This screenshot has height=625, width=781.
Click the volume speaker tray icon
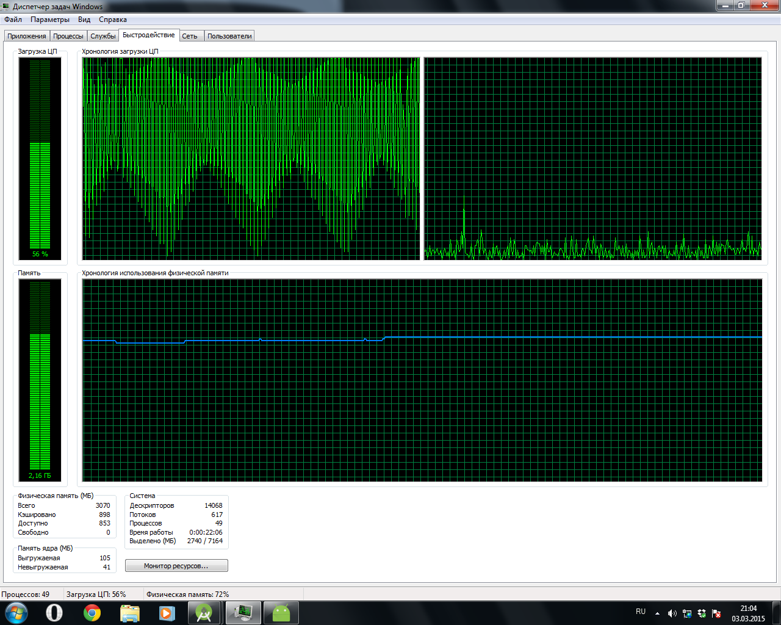pyautogui.click(x=672, y=613)
